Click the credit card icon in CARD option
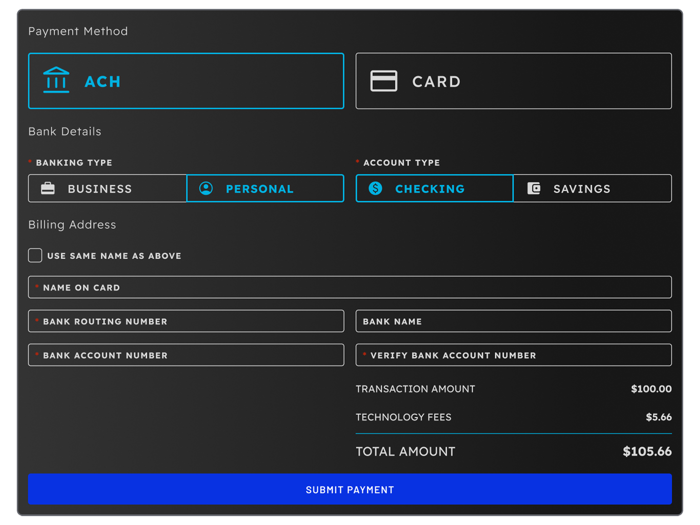700x525 pixels. (384, 81)
